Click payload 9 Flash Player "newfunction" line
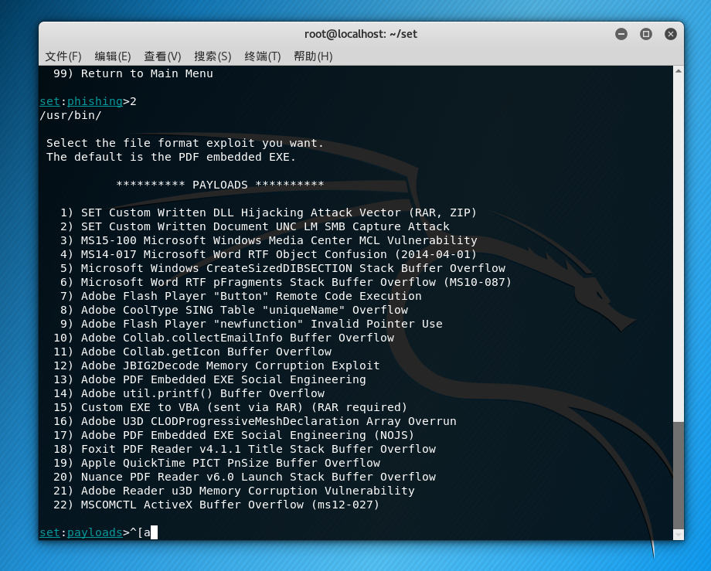This screenshot has height=571, width=711. 251,324
